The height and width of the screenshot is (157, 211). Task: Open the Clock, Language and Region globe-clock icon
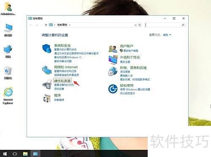pyautogui.click(x=113, y=71)
